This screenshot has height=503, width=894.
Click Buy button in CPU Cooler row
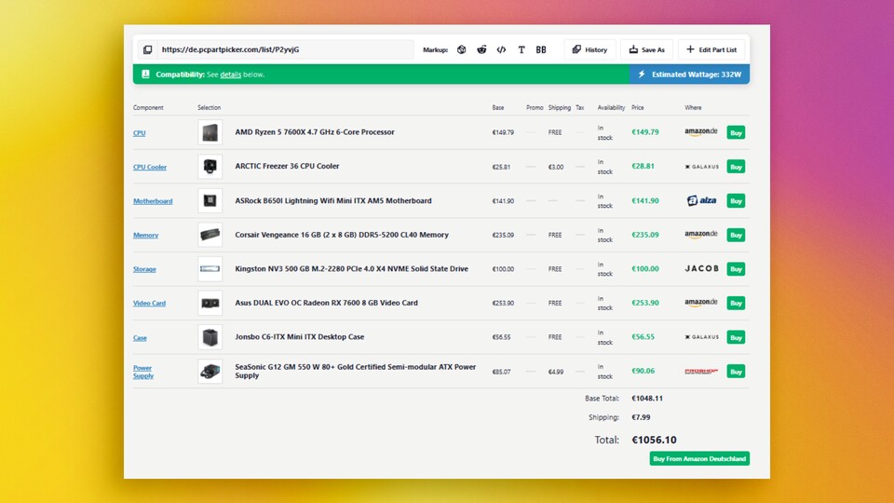[x=736, y=167]
